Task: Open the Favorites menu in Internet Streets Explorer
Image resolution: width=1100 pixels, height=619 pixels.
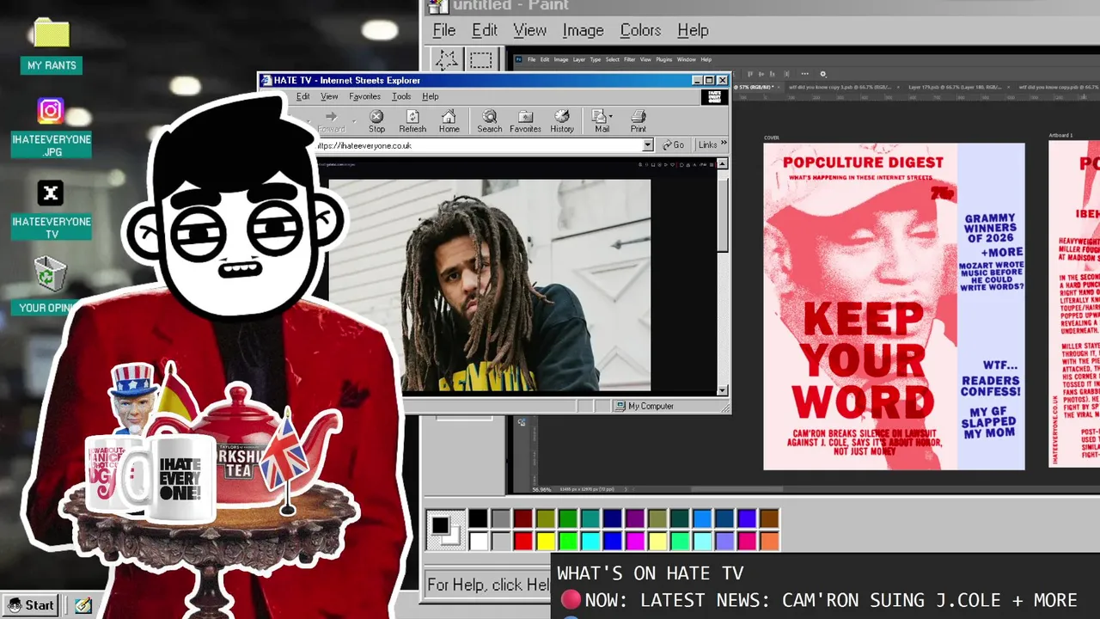Action: pyautogui.click(x=364, y=97)
